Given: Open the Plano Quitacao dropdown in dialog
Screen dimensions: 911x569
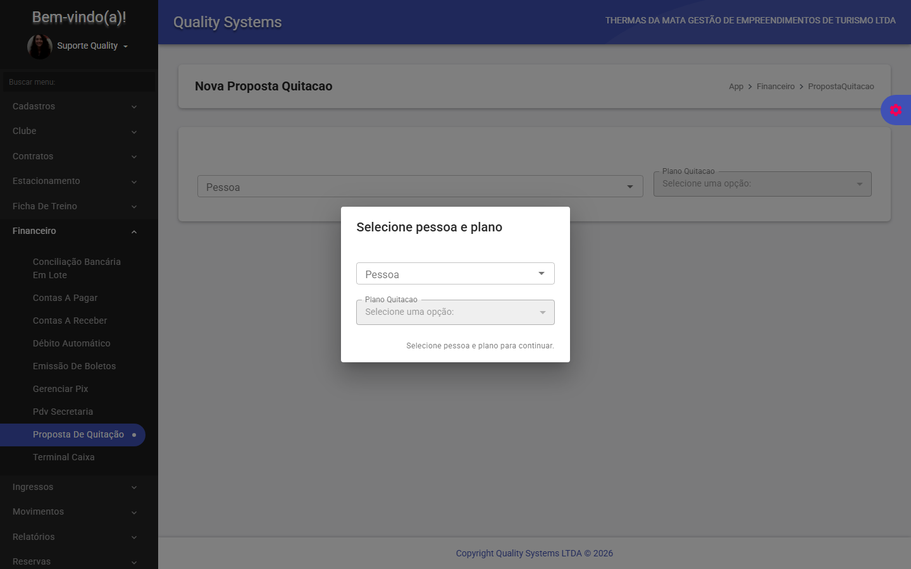Looking at the screenshot, I should point(455,312).
